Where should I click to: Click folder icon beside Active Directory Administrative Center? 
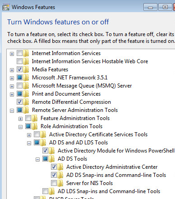pos(60,167)
